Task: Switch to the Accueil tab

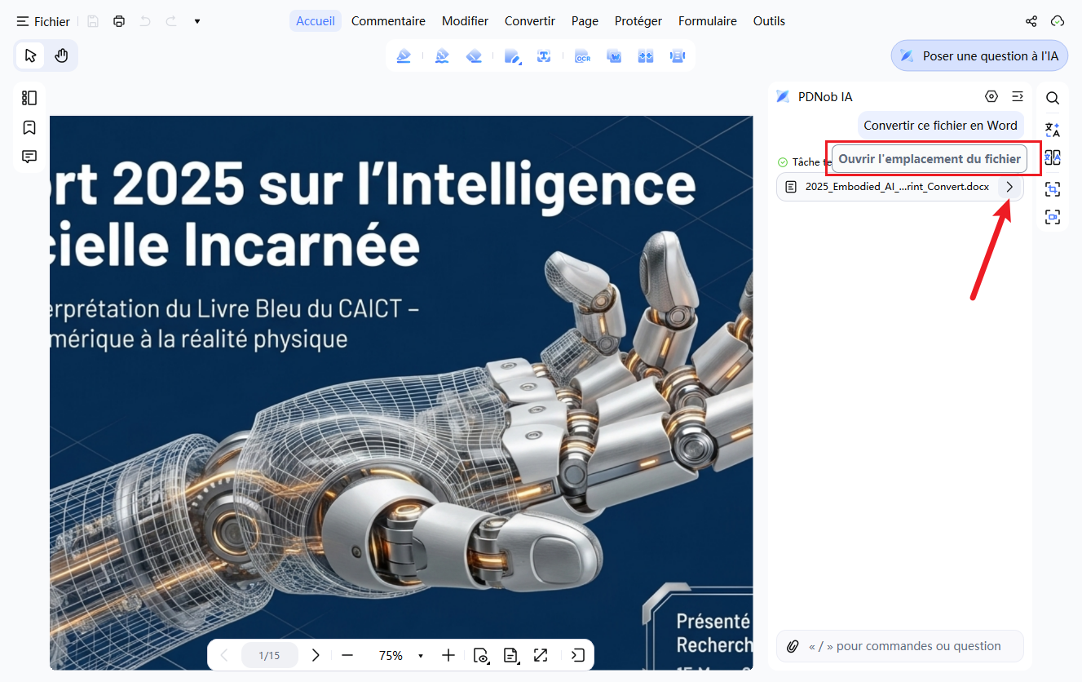Action: (316, 21)
